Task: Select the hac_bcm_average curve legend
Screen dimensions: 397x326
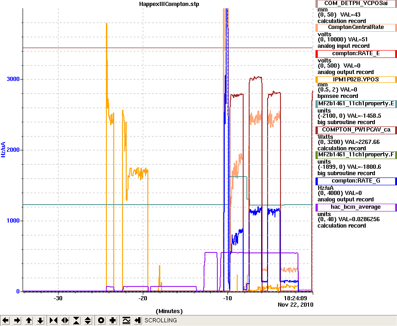Action: [x=356, y=207]
